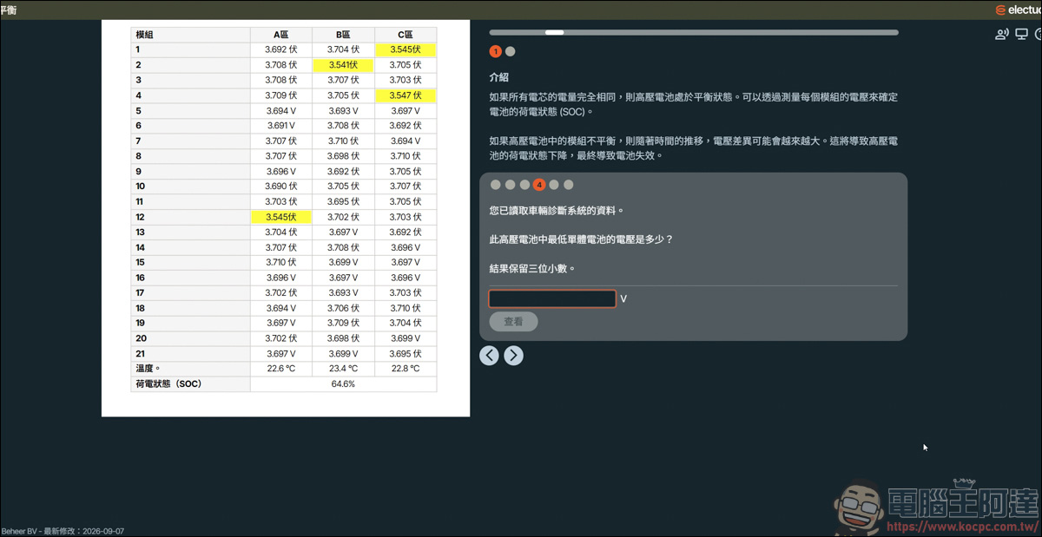
Task: Click the B區 column header
Action: [x=343, y=35]
